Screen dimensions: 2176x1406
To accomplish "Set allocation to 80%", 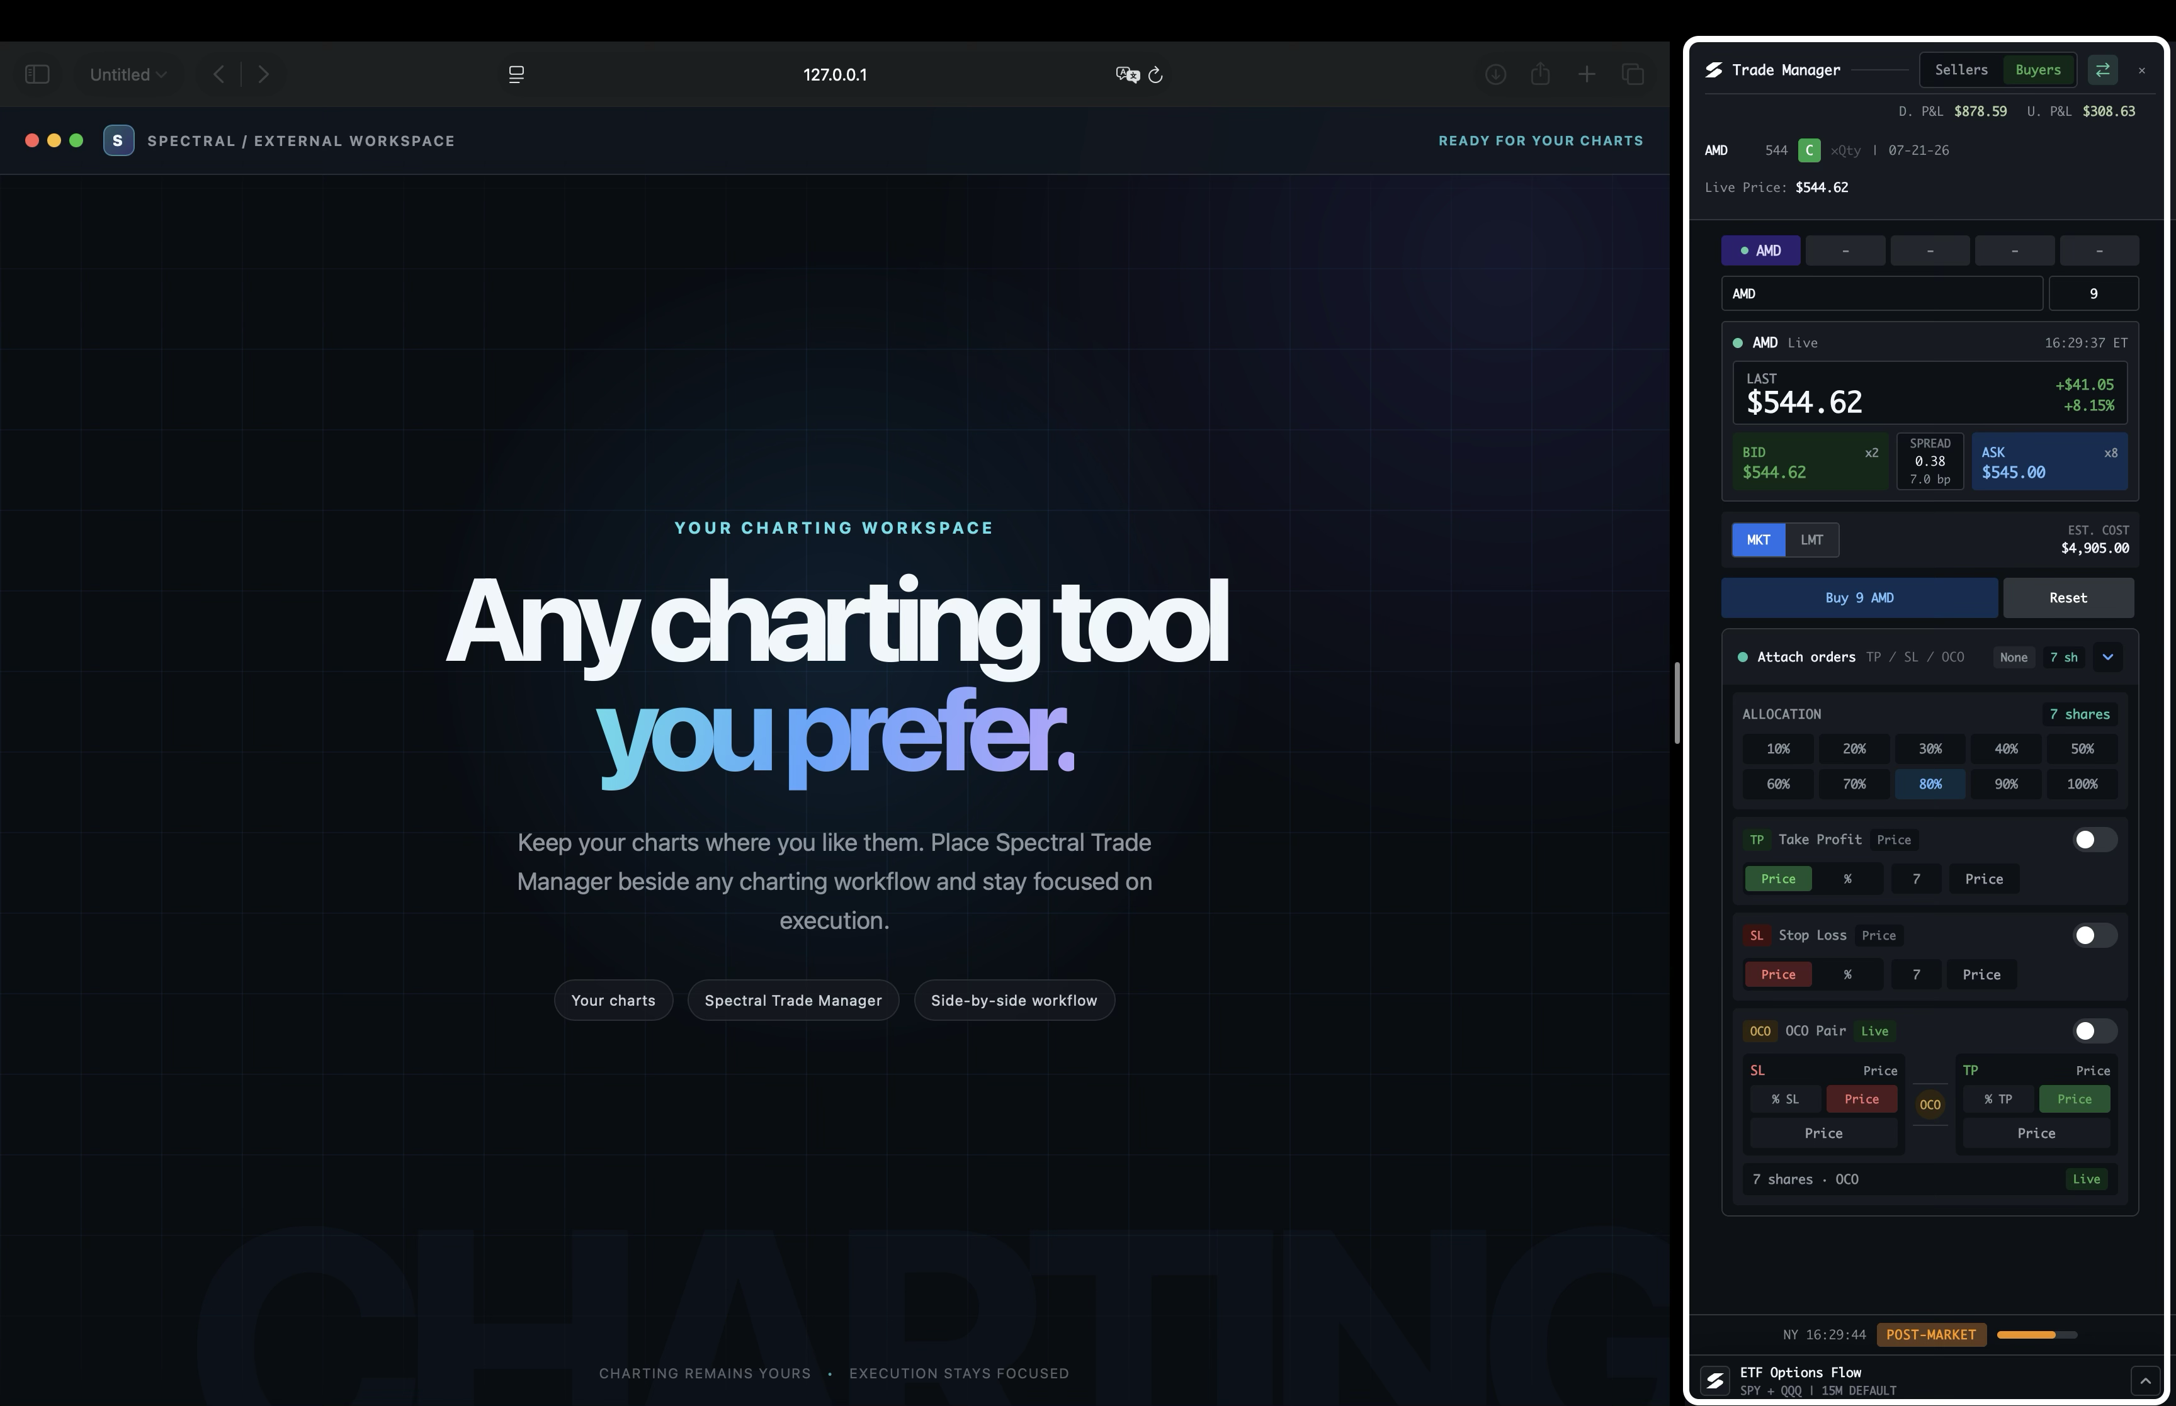I will pos(1929,784).
